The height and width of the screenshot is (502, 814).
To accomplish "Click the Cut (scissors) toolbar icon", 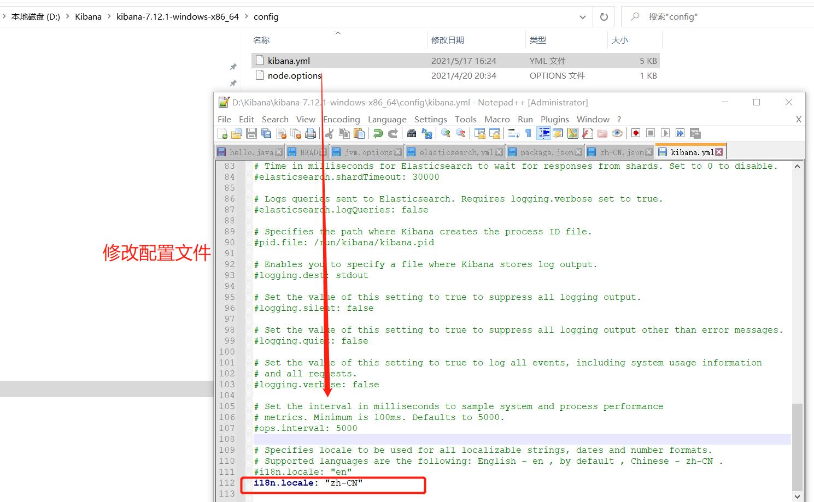I will click(x=330, y=133).
